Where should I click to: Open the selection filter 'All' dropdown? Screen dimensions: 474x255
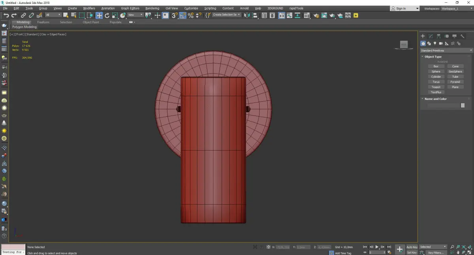click(x=53, y=15)
